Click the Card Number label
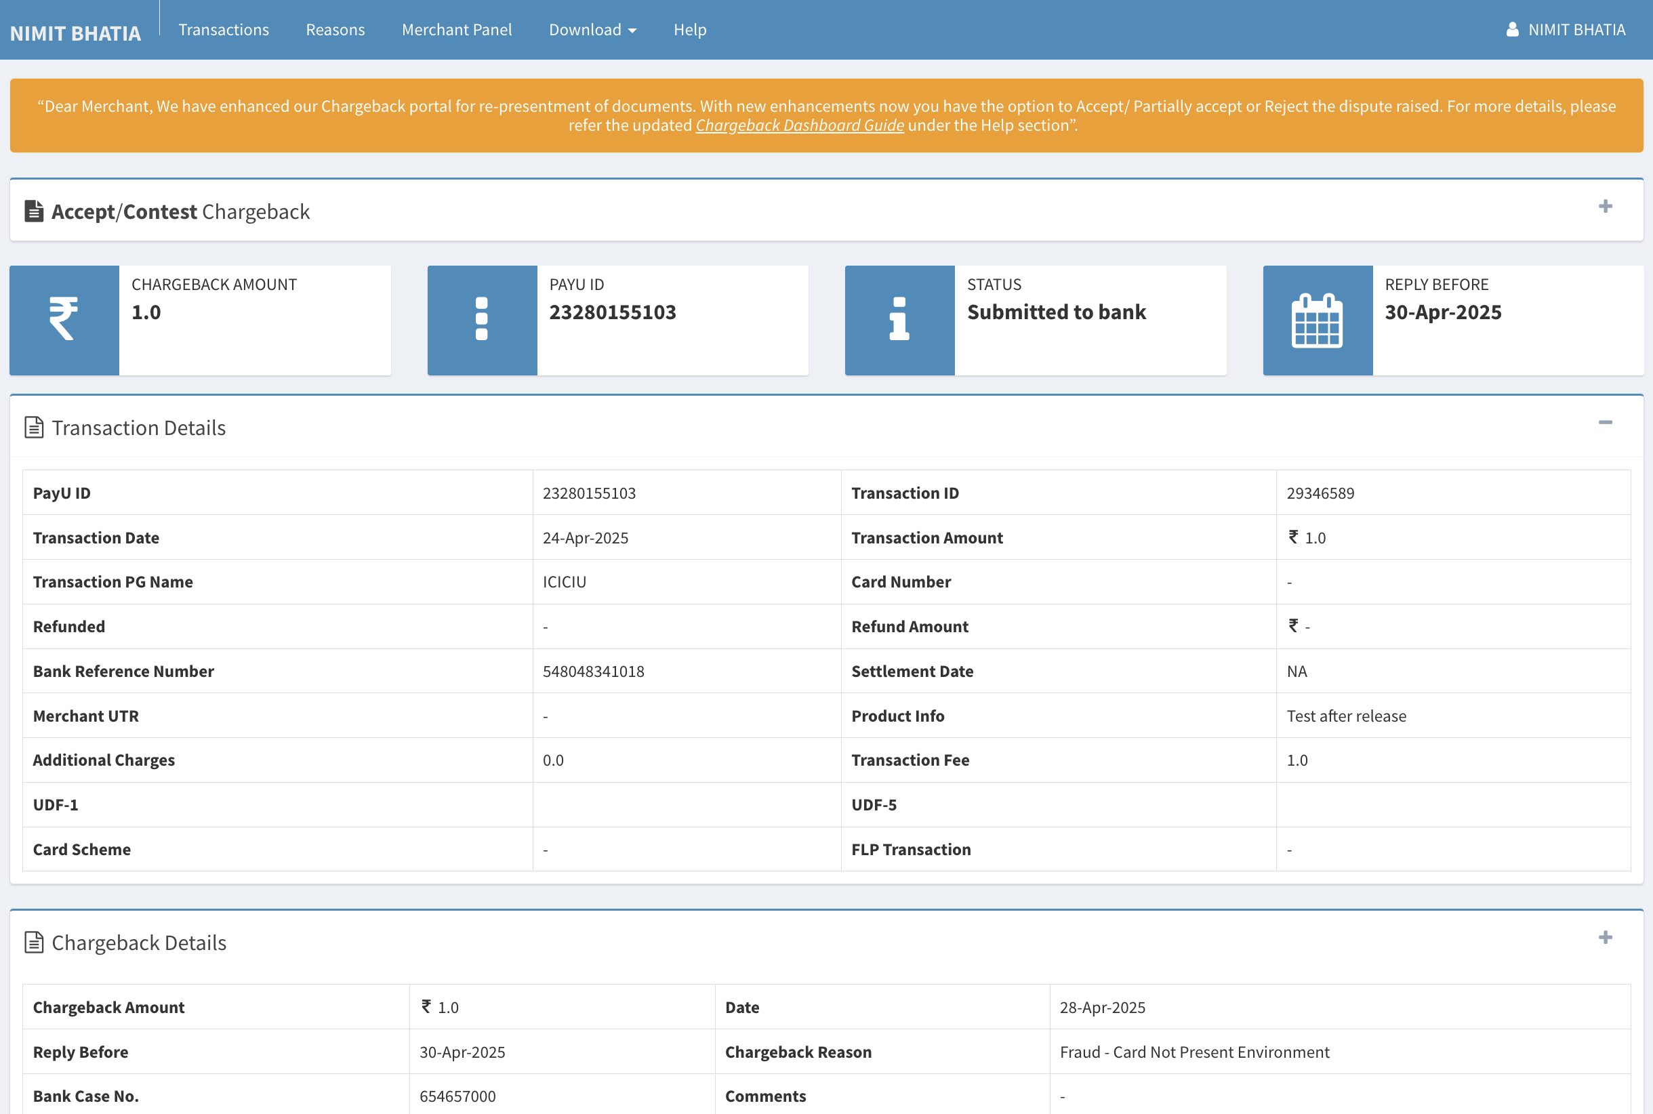The width and height of the screenshot is (1653, 1114). (901, 582)
